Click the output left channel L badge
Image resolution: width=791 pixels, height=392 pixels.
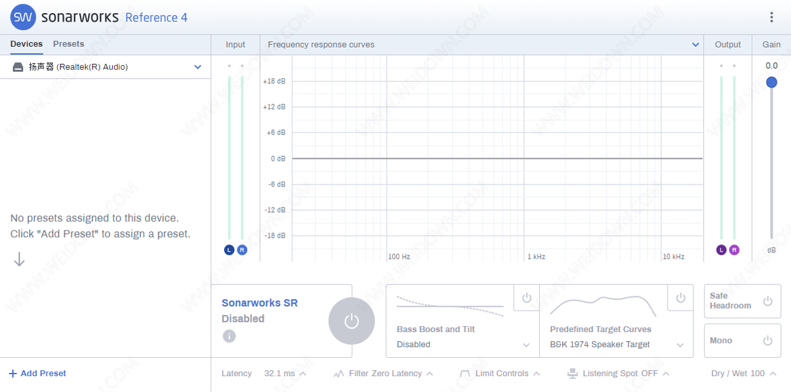click(x=721, y=250)
